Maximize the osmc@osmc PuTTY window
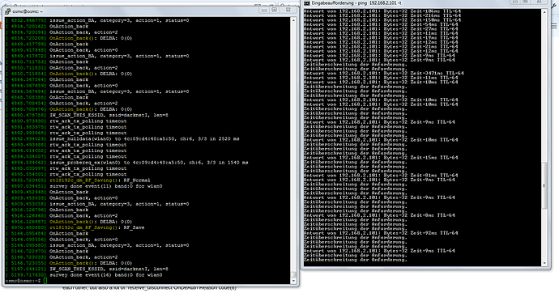Viewport: 559px width, 297px height. tap(274, 11)
